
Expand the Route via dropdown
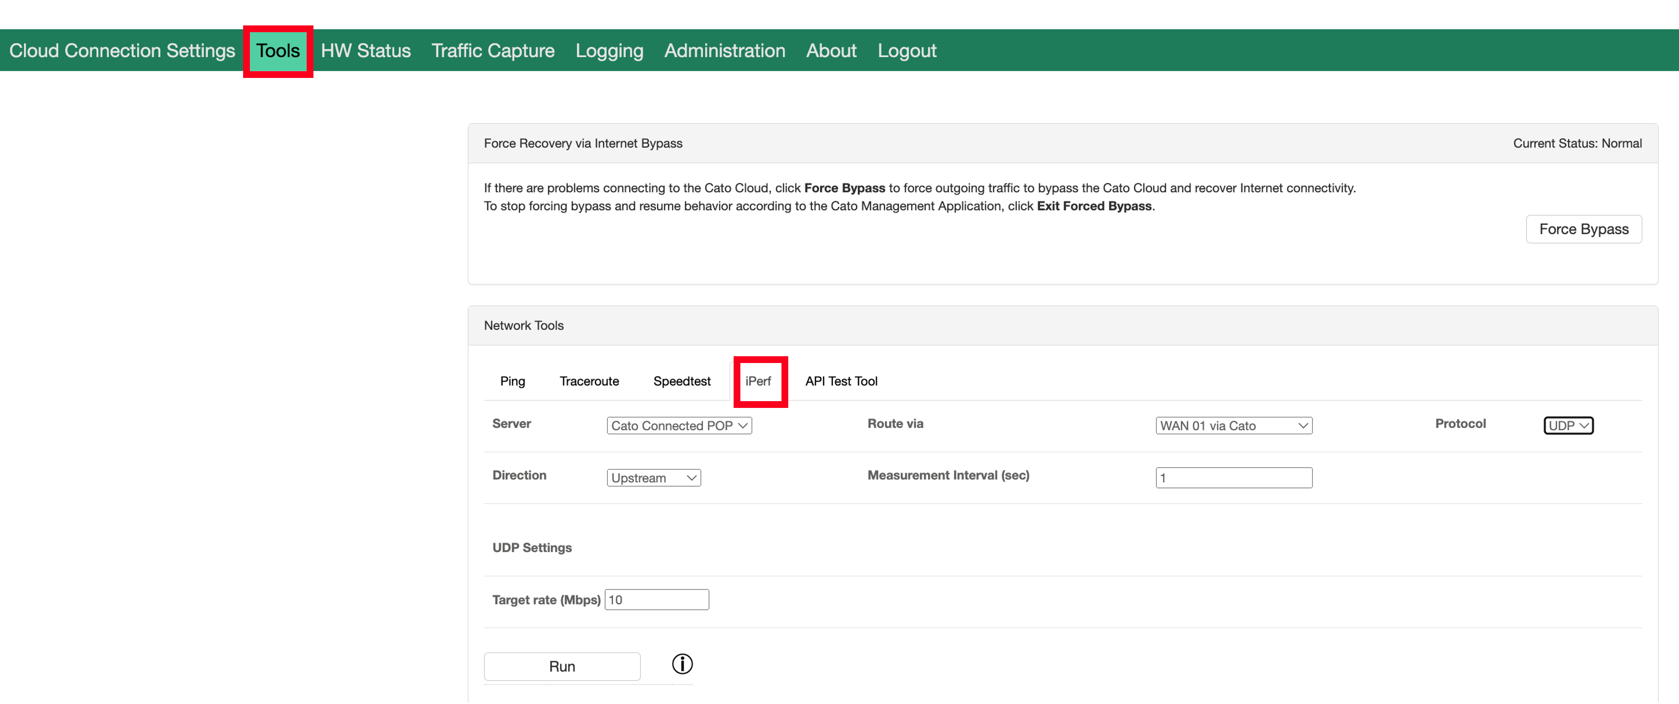[x=1233, y=425]
